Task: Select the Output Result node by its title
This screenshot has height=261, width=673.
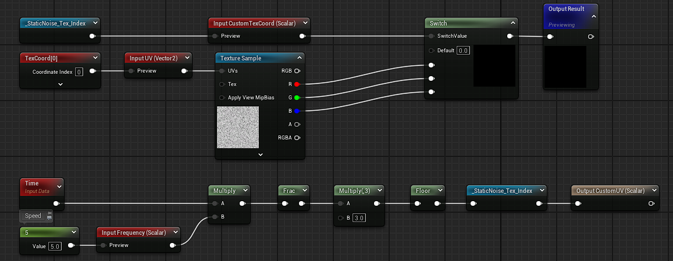Action: pos(566,9)
